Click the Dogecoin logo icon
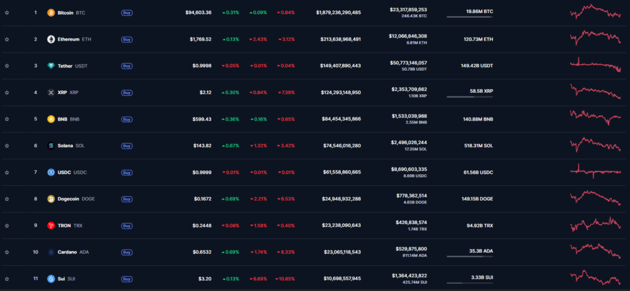The width and height of the screenshot is (630, 291). pos(51,199)
